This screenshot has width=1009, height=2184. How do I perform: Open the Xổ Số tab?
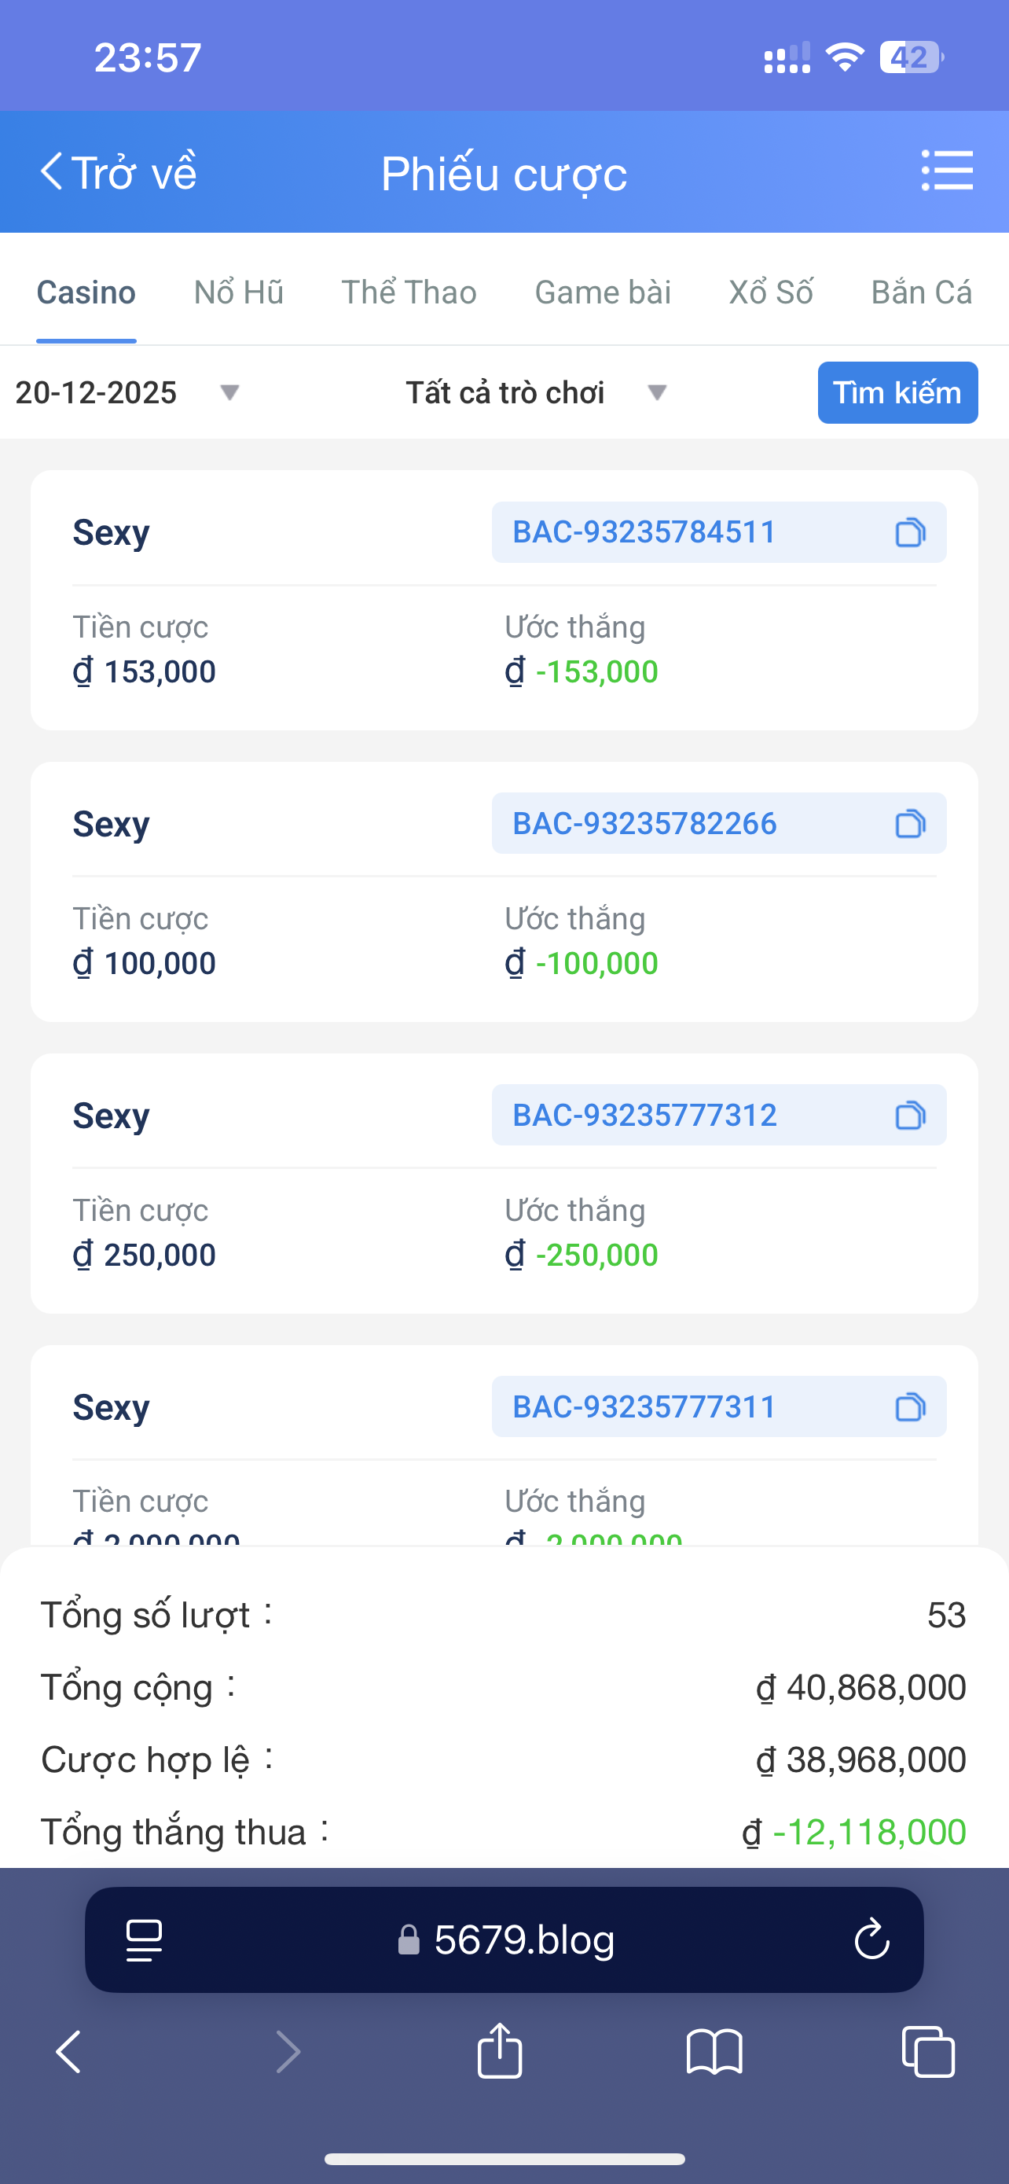770,292
